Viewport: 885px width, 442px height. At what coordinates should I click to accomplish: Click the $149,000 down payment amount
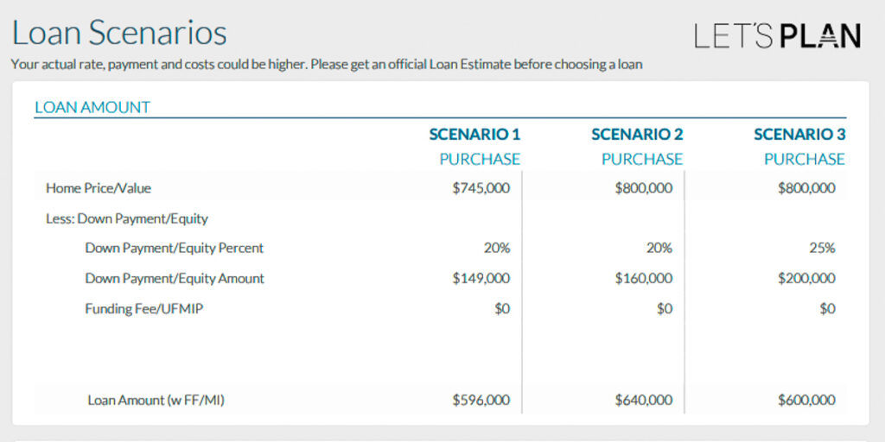point(481,279)
